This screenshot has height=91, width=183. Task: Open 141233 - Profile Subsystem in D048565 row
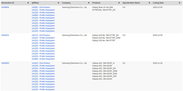tap(43, 89)
